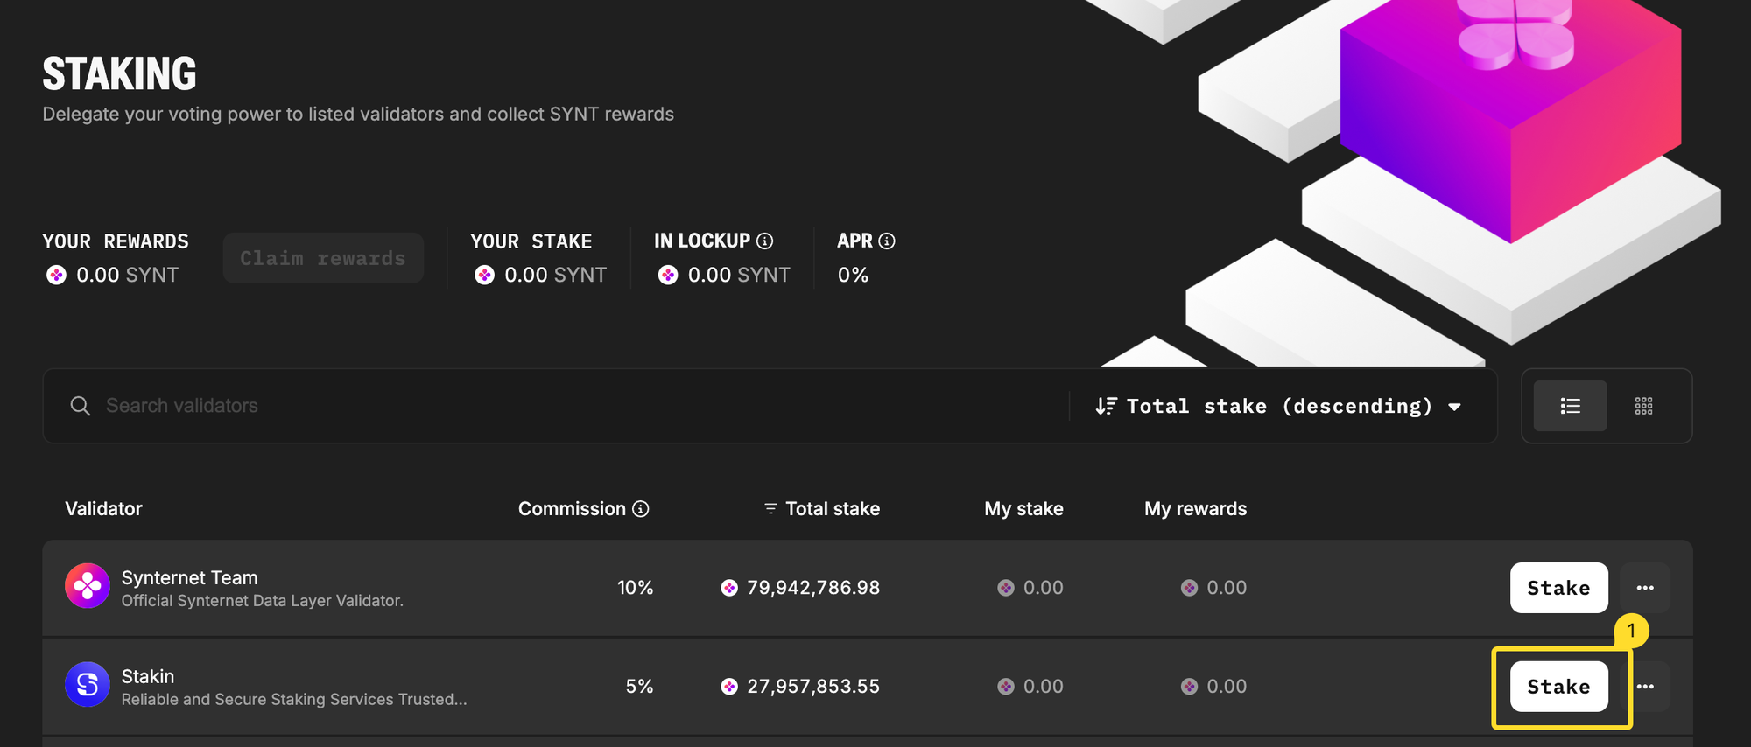This screenshot has height=747, width=1751.
Task: Focus the Search validators field
Action: (x=560, y=406)
